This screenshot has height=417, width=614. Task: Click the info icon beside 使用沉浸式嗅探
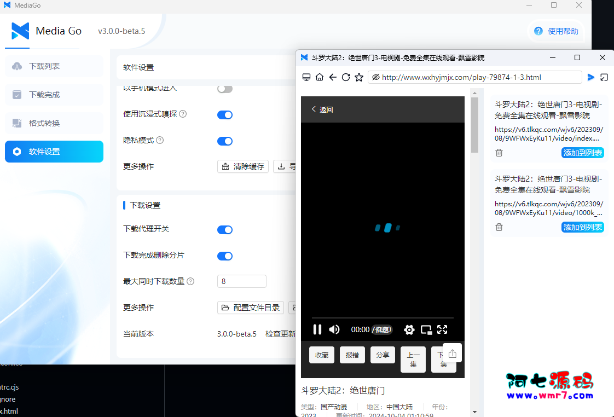tap(183, 114)
